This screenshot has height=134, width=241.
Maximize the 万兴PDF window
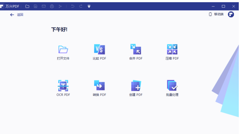pyautogui.click(x=223, y=6)
